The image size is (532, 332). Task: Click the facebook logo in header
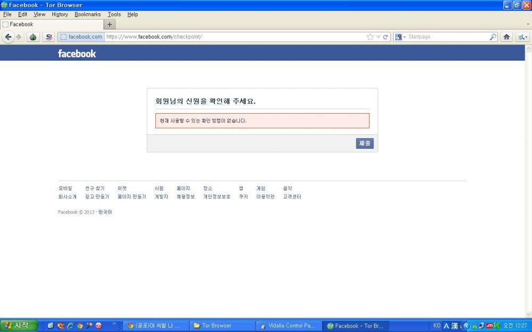pyautogui.click(x=77, y=54)
